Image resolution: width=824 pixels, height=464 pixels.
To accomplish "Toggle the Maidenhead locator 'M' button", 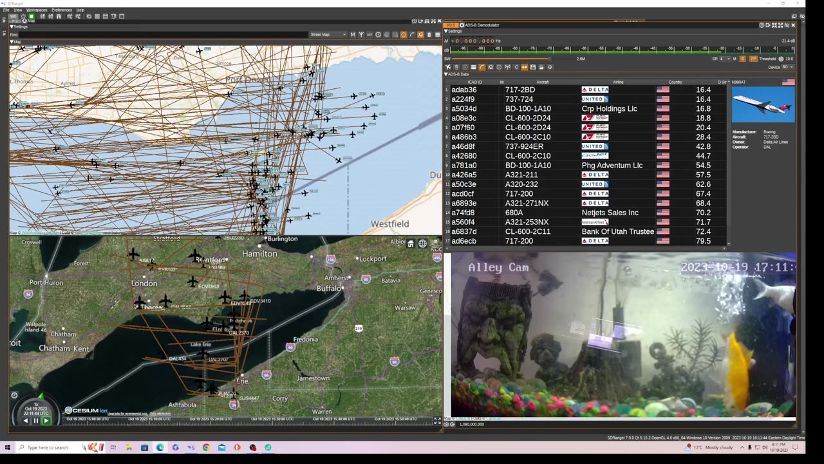I will [353, 34].
